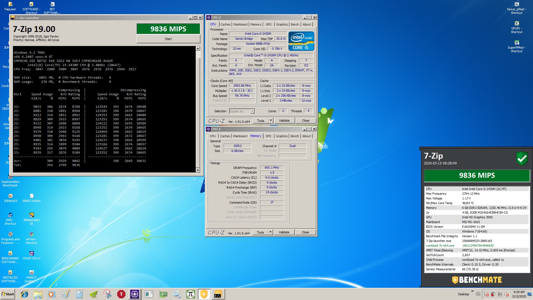This screenshot has width=533, height=300.
Task: Open hexus_pifast shortcut on desktop
Action: (516, 8)
